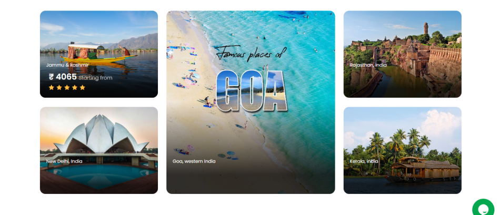Viewport: 500px width, 215px height.
Task: Click the "Starting from" text
Action: 95,78
